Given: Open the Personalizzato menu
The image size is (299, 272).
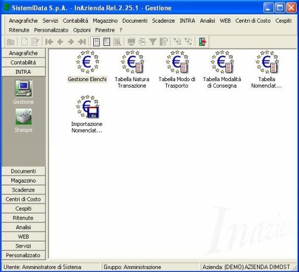Looking at the screenshot, I should coord(51,30).
